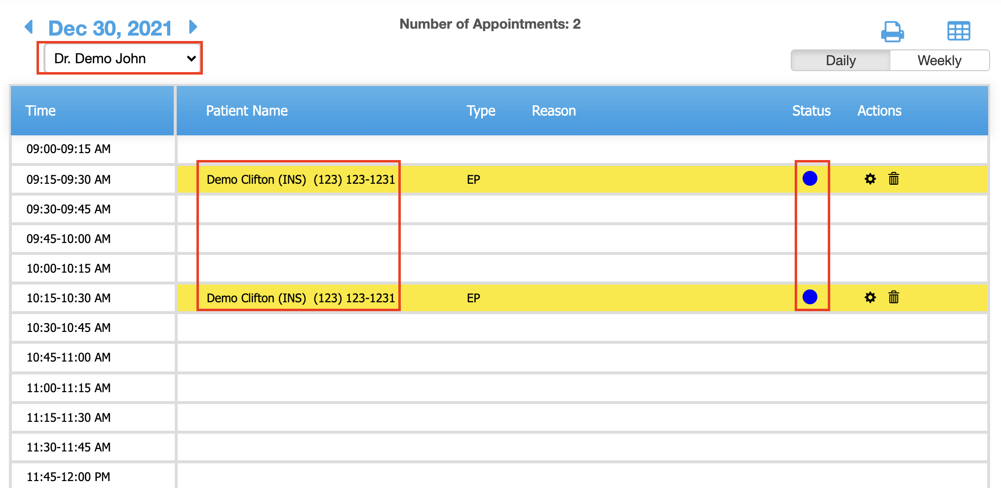
Task: Select the date label Dec 30, 2021
Action: pyautogui.click(x=110, y=28)
